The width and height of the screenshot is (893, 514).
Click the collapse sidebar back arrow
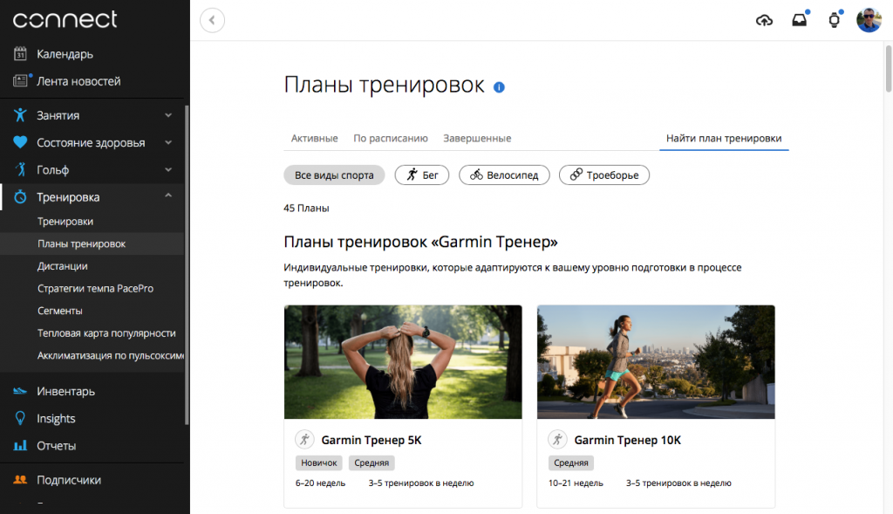[x=212, y=20]
